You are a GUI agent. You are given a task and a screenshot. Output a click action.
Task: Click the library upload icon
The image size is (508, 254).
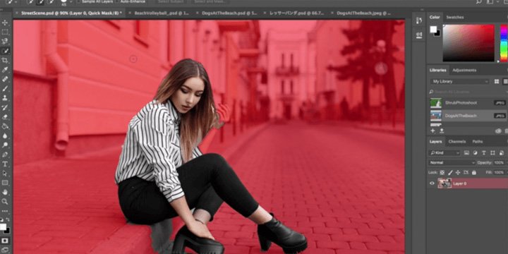click(x=441, y=131)
